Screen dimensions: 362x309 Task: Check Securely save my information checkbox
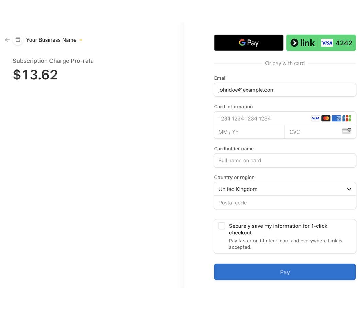222,226
